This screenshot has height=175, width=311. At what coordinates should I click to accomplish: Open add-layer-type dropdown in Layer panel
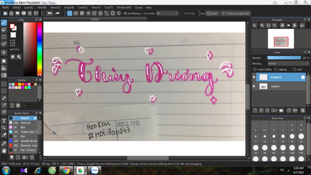[x=274, y=110]
